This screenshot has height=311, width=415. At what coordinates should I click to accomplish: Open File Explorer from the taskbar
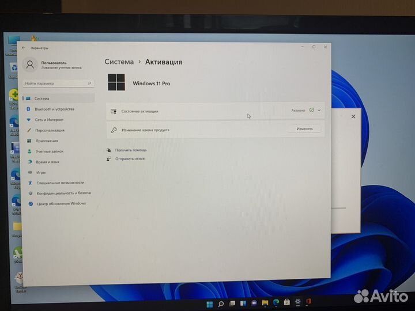pos(265,302)
